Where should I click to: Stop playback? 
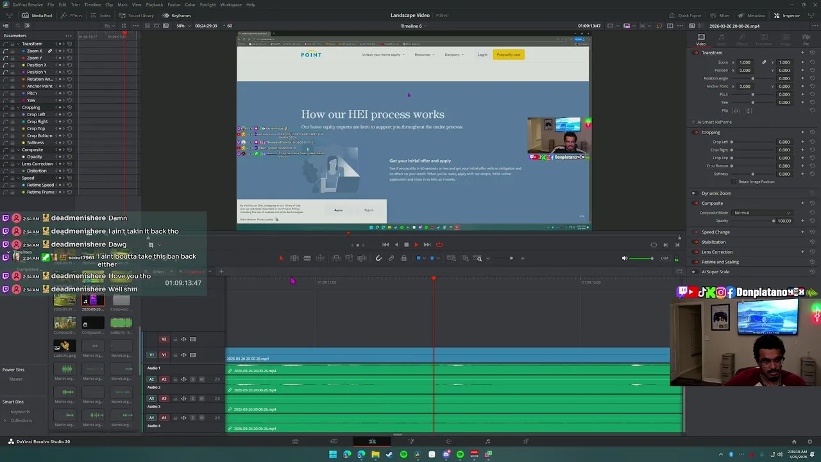406,244
